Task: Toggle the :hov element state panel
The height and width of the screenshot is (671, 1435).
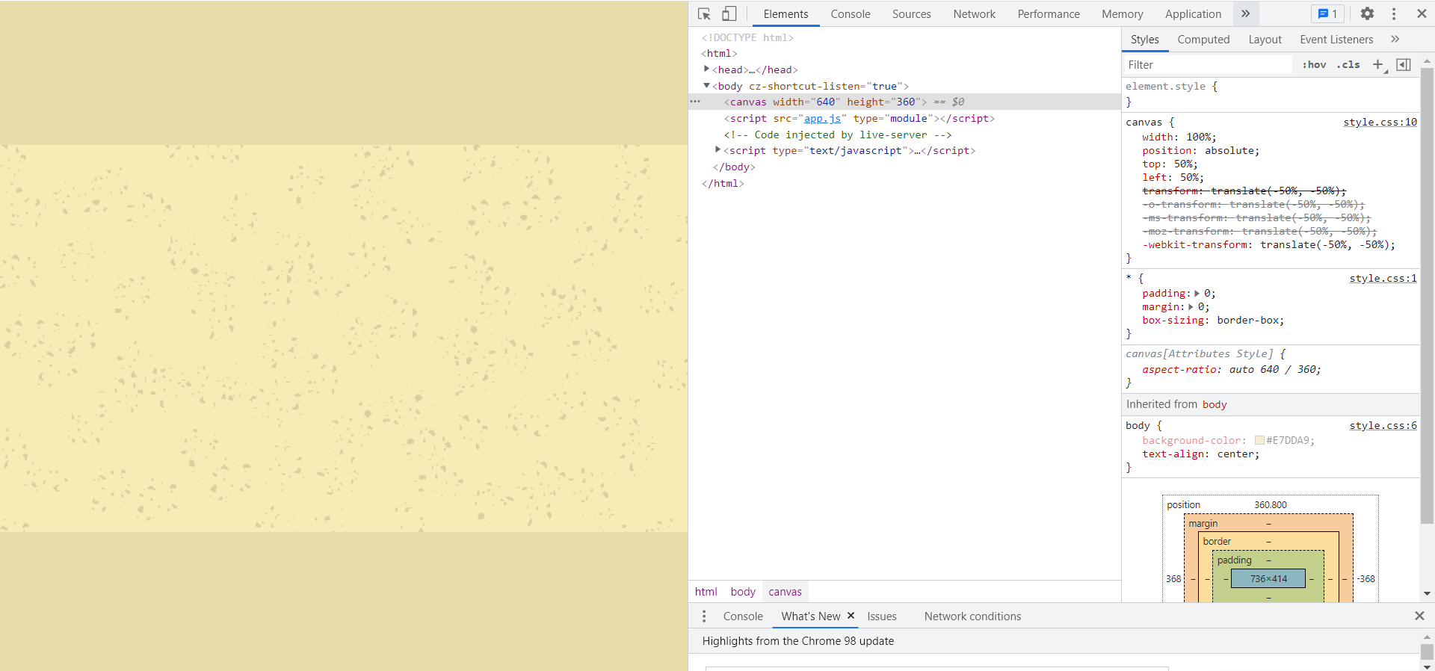Action: tap(1314, 65)
